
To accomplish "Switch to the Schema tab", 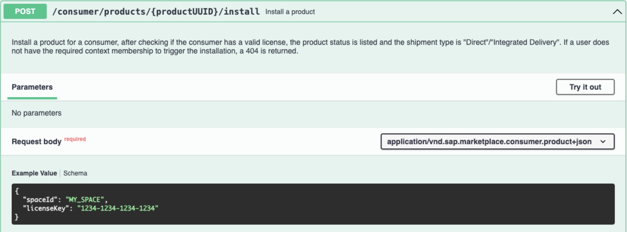I will pos(75,173).
